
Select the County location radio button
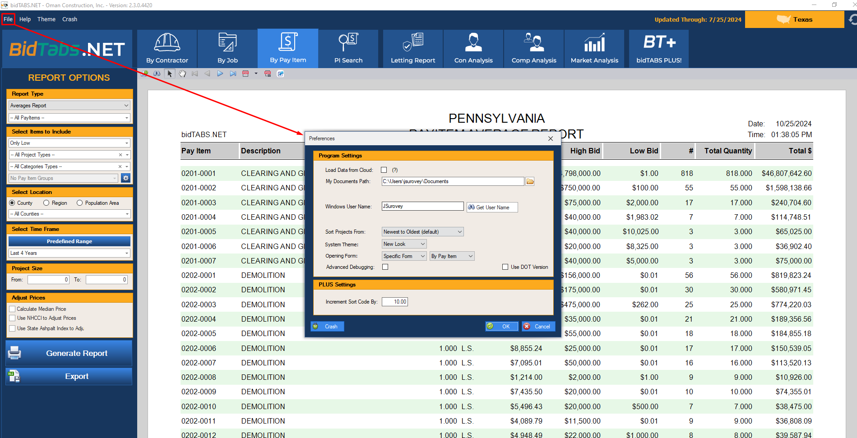click(x=12, y=203)
